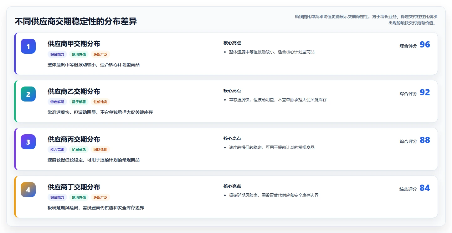
Task: Click the number 3 rank badge
Action: tap(28, 142)
